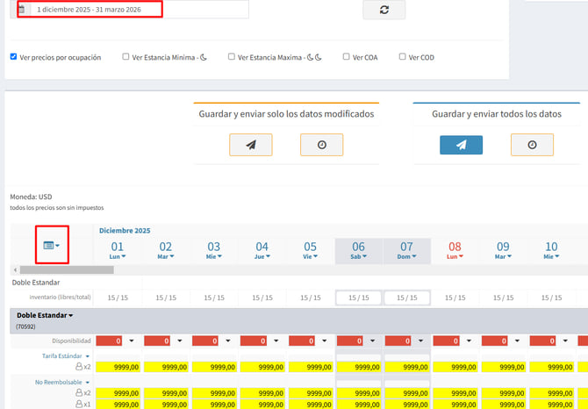588x409 pixels.
Task: Click the refresh arrows icon button
Action: click(384, 10)
